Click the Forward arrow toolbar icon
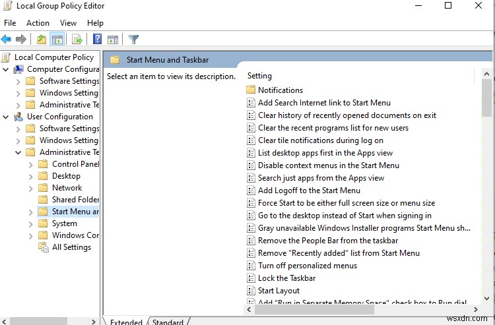495x325 pixels. (21, 40)
